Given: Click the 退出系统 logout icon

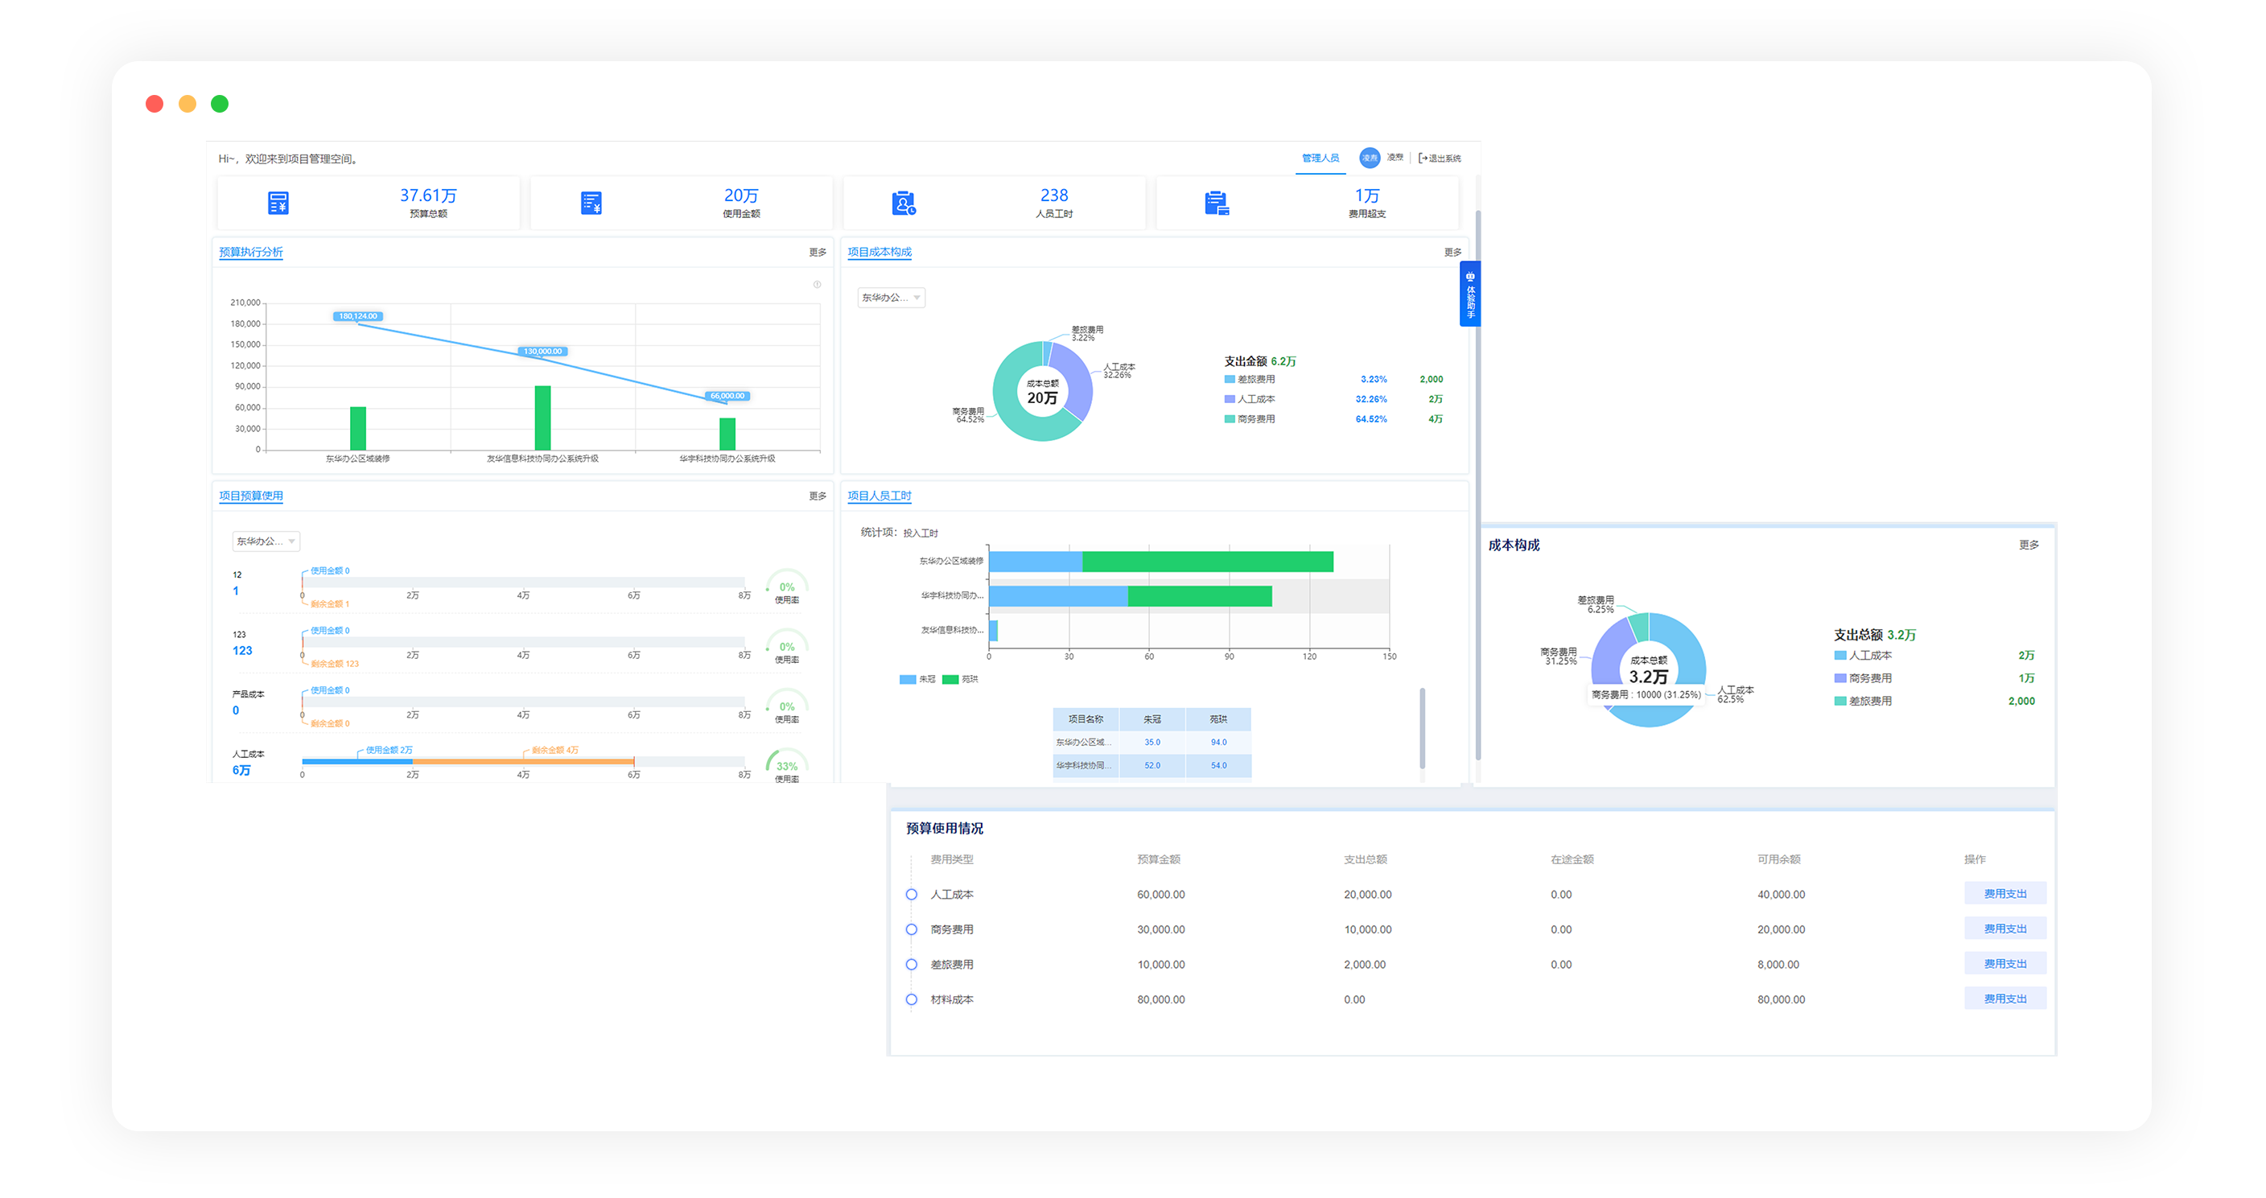Looking at the screenshot, I should pos(1423,158).
